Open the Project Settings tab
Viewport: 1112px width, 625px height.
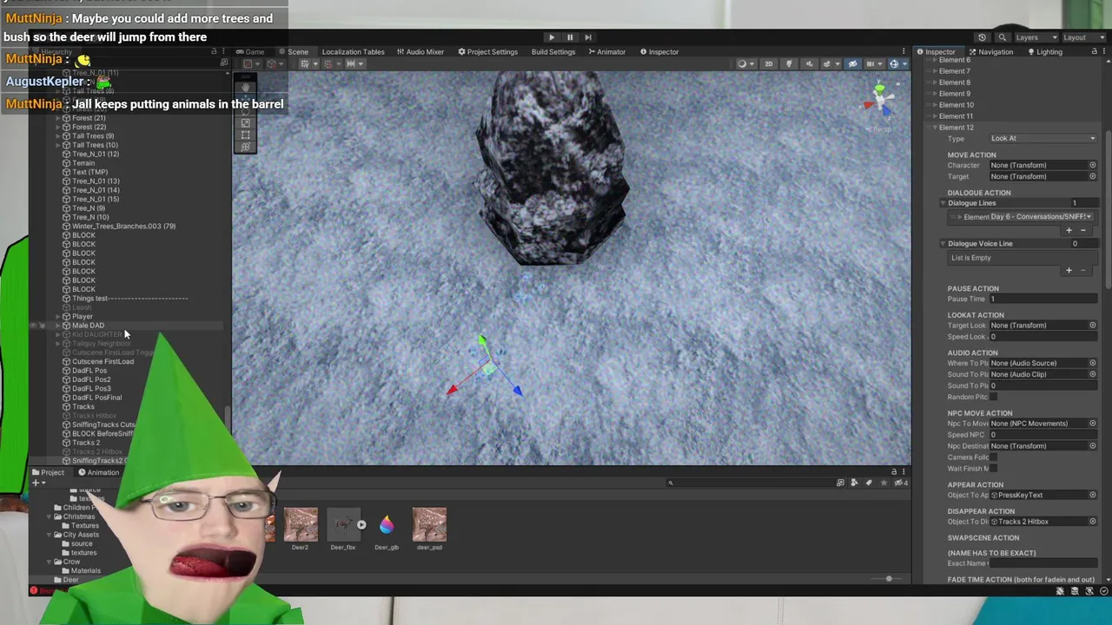488,52
